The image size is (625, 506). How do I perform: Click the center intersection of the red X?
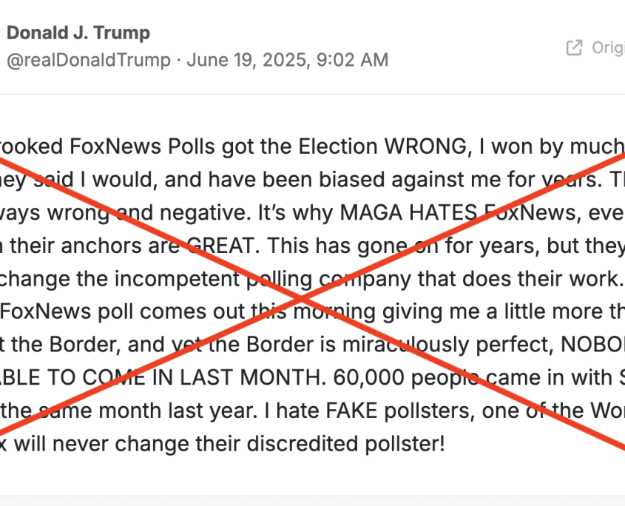[x=302, y=298]
